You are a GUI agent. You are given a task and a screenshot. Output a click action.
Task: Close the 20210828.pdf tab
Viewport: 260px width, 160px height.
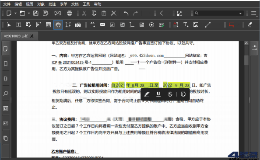pyautogui.click(x=32, y=36)
